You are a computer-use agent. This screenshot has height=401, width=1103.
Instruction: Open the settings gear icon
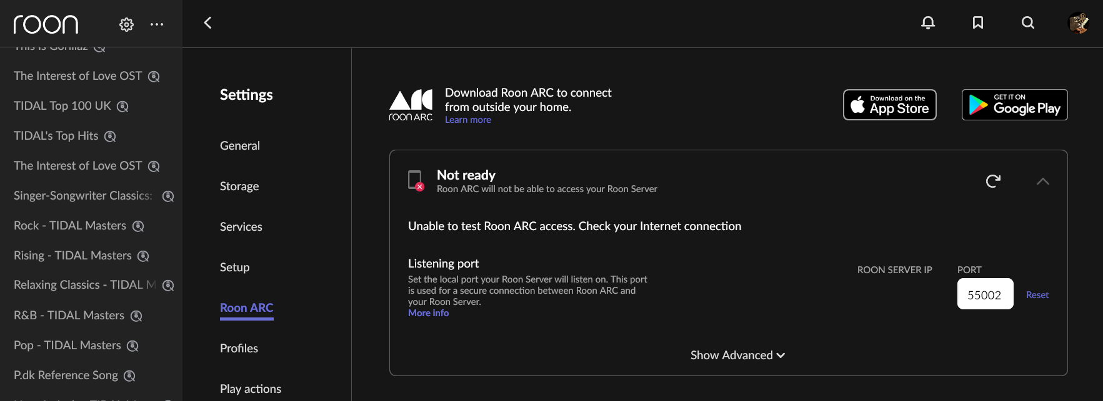126,24
